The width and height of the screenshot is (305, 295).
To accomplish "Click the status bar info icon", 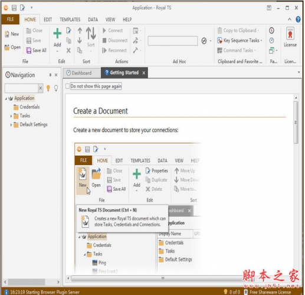I will point(6,292).
